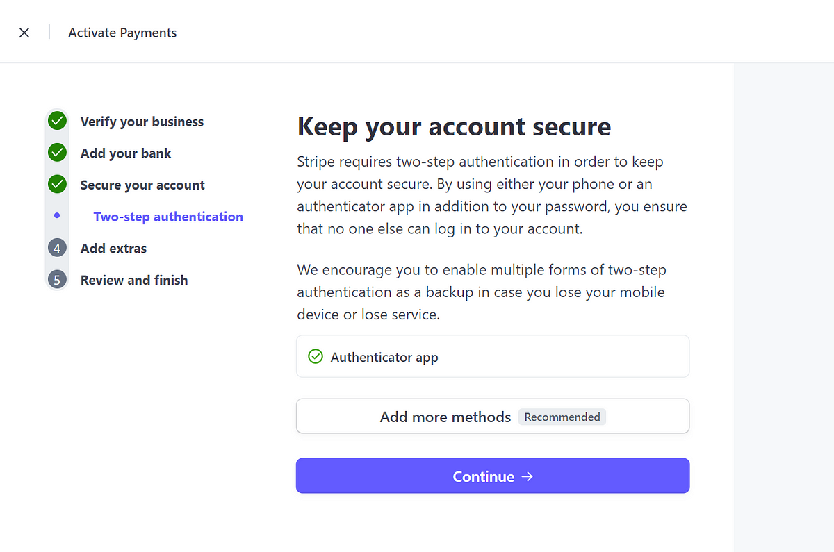The width and height of the screenshot is (834, 552).
Task: Click the Continue button
Action: point(493,476)
